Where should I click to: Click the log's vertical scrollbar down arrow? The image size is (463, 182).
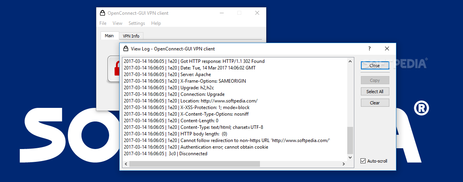350,157
